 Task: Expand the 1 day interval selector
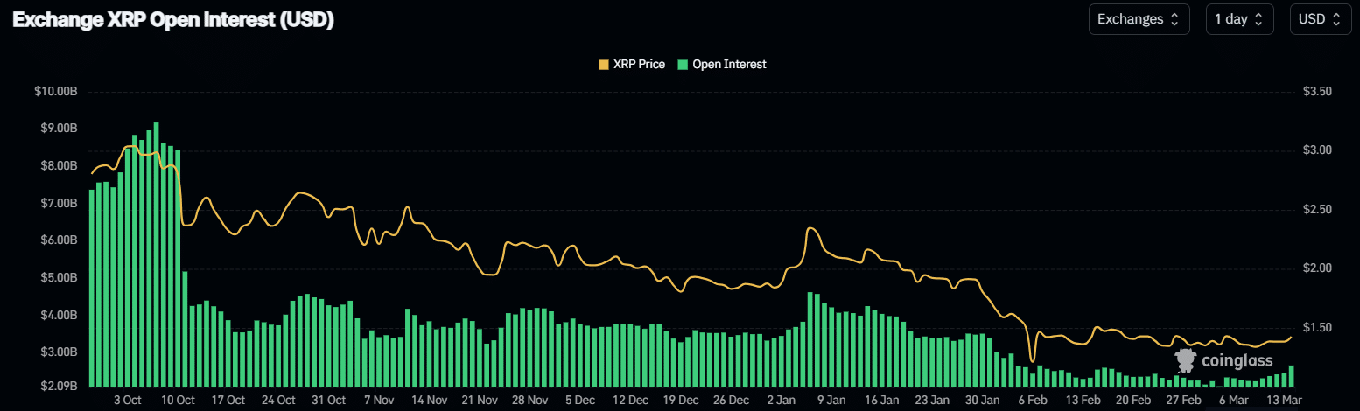[1238, 19]
